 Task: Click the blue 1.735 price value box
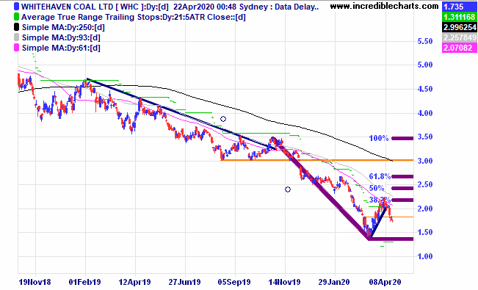click(x=460, y=7)
